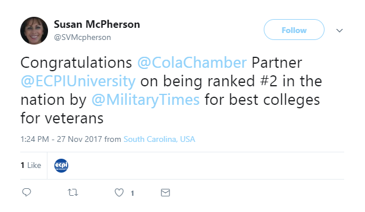Visit the @MilitaryTimes mention
The height and width of the screenshot is (212, 365).
click(x=146, y=100)
